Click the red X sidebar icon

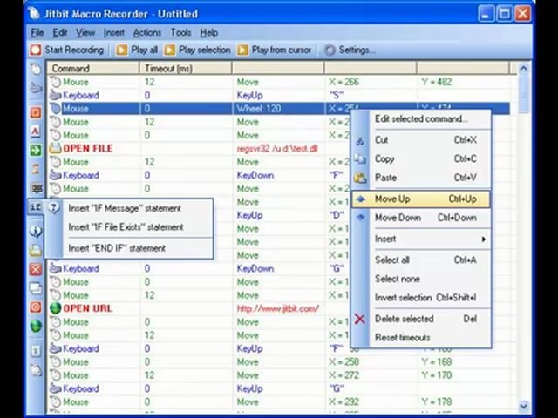point(36,269)
